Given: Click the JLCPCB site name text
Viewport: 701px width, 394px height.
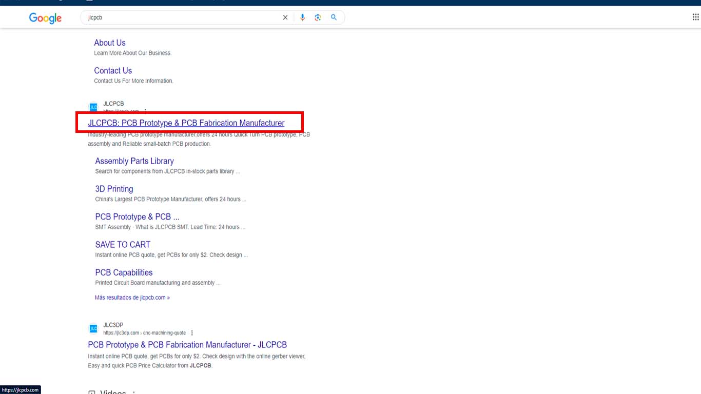Looking at the screenshot, I should coord(113,104).
